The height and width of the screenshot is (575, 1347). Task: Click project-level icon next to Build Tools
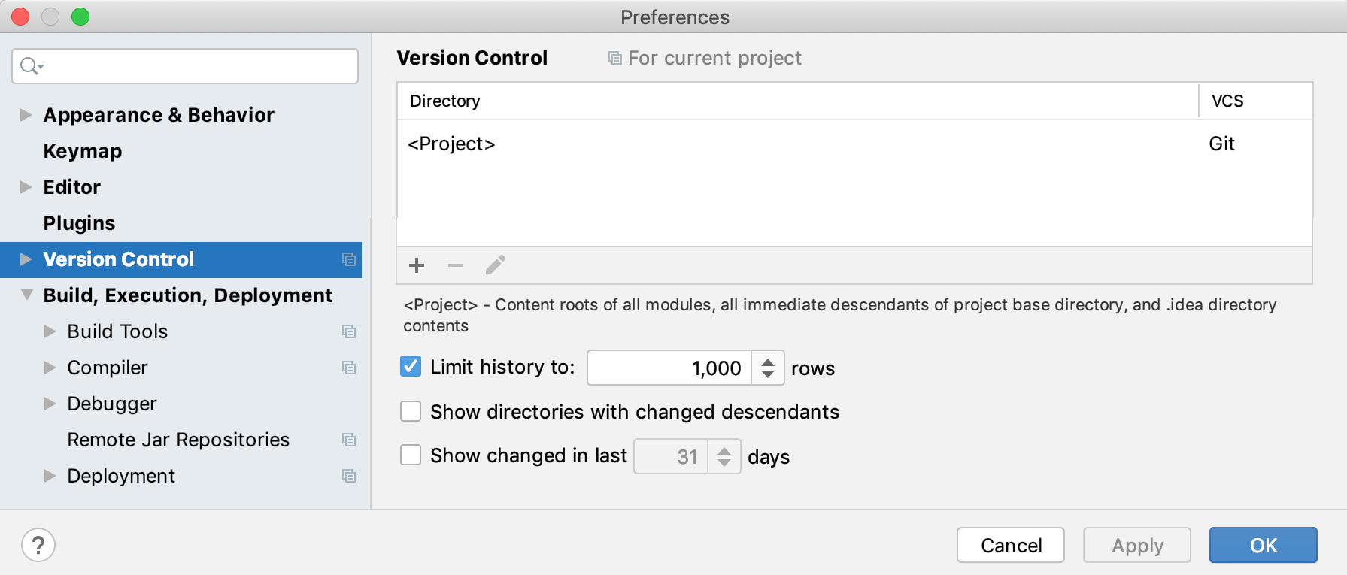tap(349, 331)
